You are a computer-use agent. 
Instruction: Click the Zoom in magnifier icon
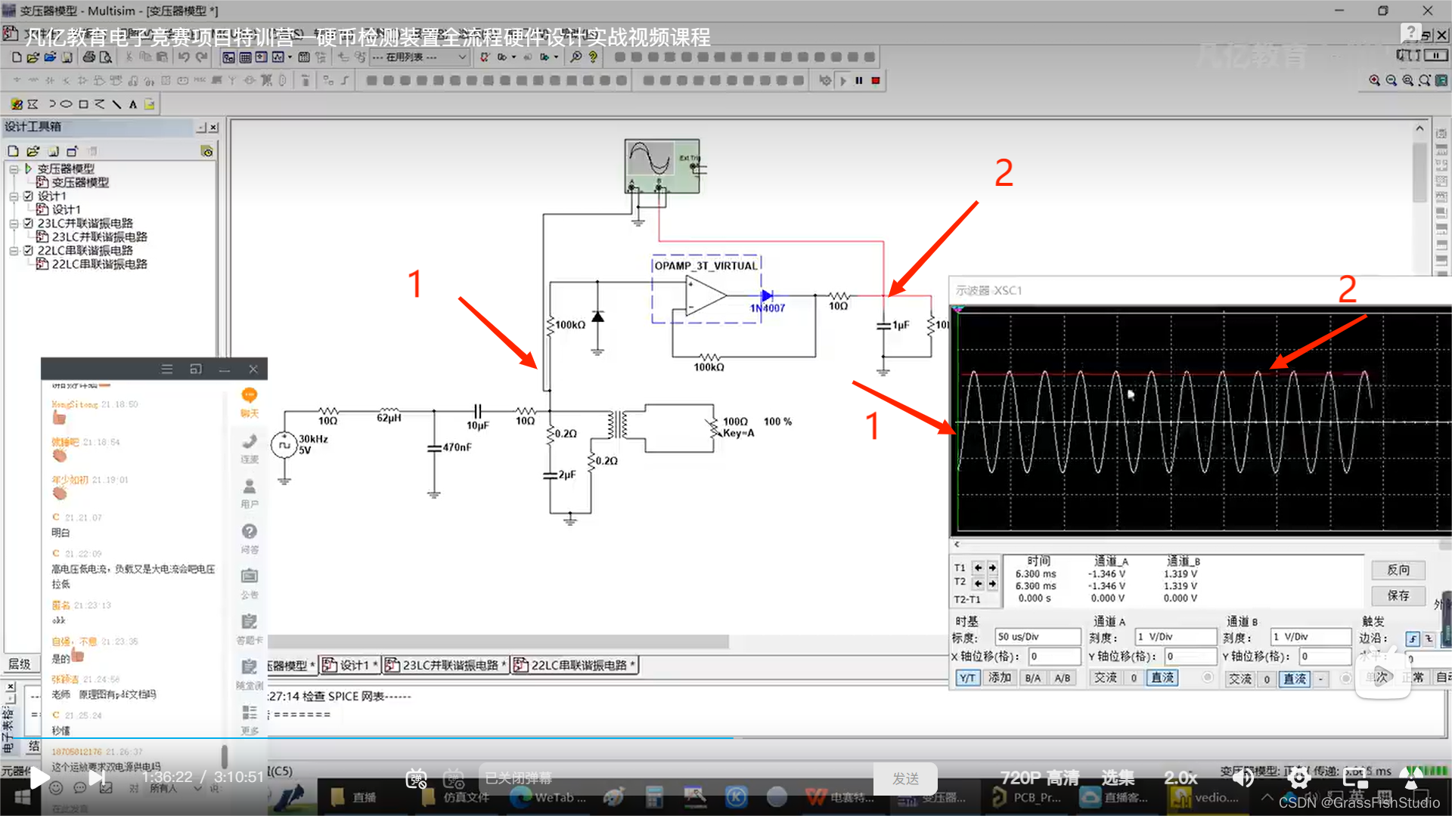[1374, 81]
